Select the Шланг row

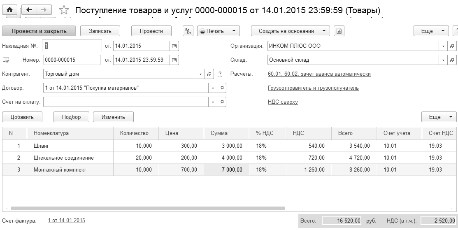(x=230, y=146)
